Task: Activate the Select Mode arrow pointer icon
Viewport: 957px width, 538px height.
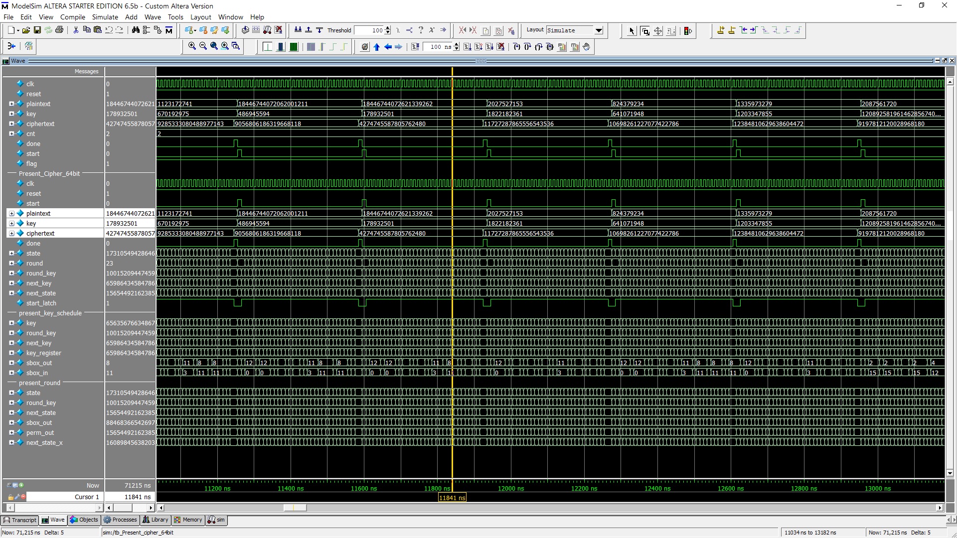Action: pyautogui.click(x=632, y=31)
